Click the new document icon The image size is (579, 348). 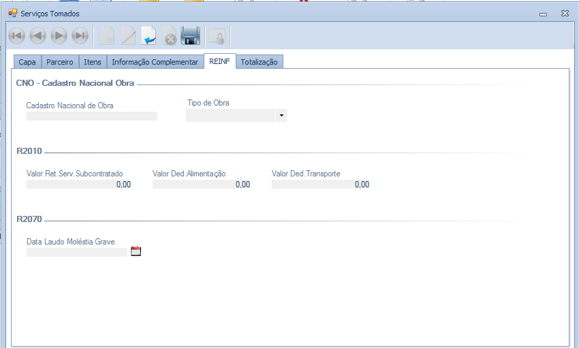tap(107, 36)
